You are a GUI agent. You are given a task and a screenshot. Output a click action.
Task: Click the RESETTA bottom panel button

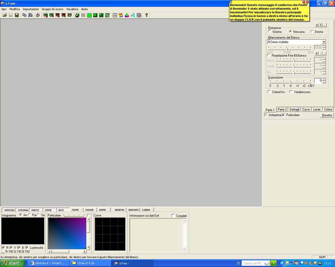pos(119,210)
